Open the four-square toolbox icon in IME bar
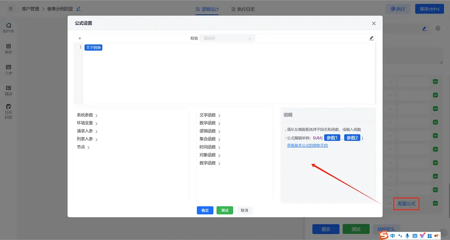450x240 pixels. click(x=430, y=235)
